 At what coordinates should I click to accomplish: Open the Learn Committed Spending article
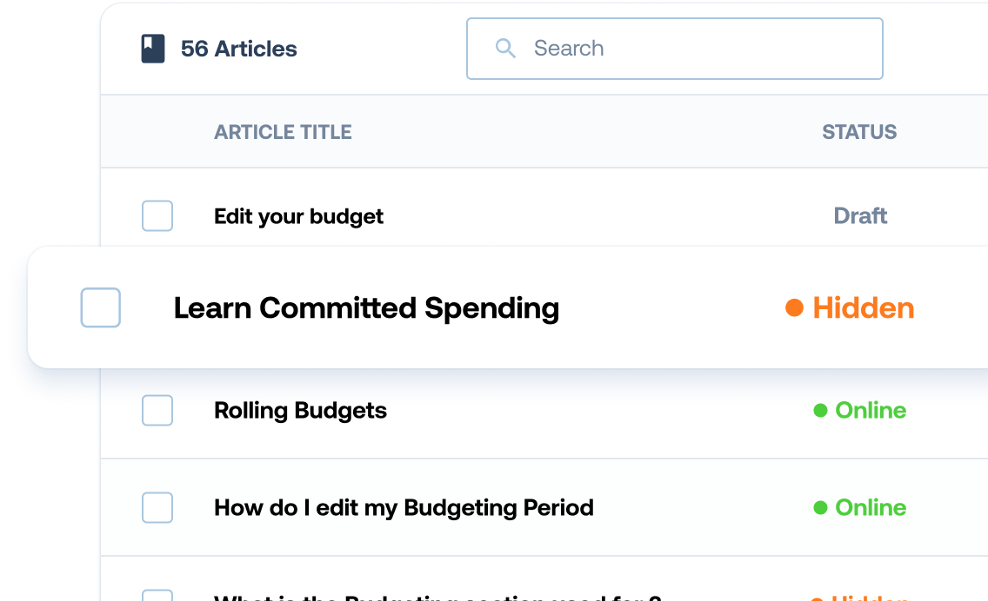[x=366, y=308]
